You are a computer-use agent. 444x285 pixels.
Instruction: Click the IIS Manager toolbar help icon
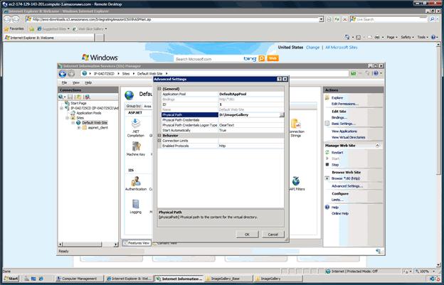(377, 73)
